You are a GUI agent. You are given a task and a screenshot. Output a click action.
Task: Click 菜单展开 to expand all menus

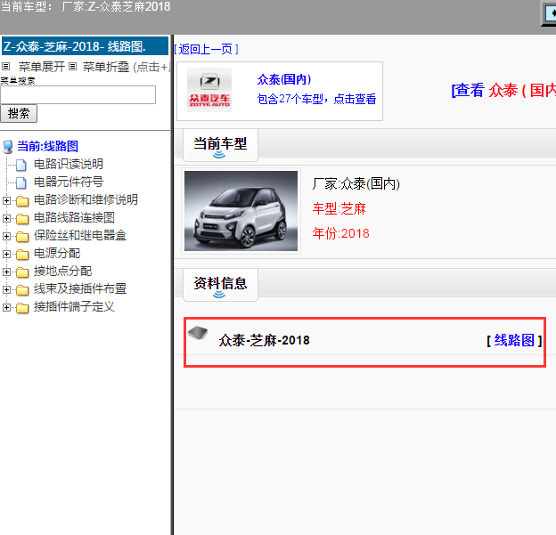[42, 67]
